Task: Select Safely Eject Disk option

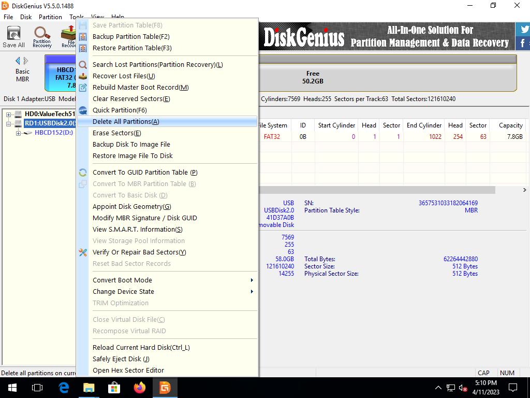Action: pyautogui.click(x=121, y=359)
